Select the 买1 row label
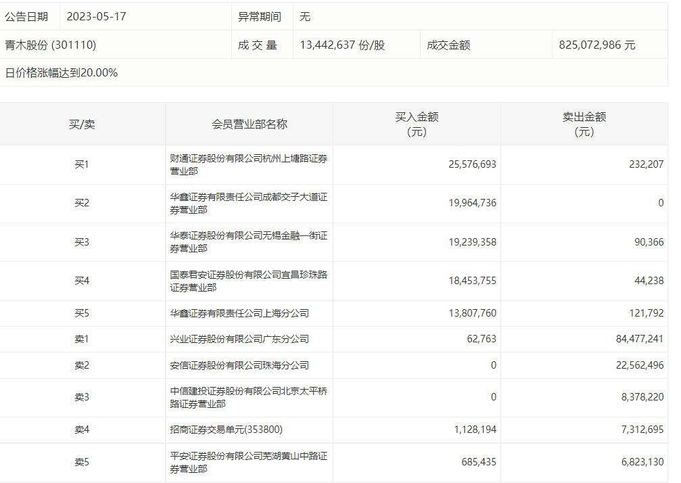 pos(82,164)
